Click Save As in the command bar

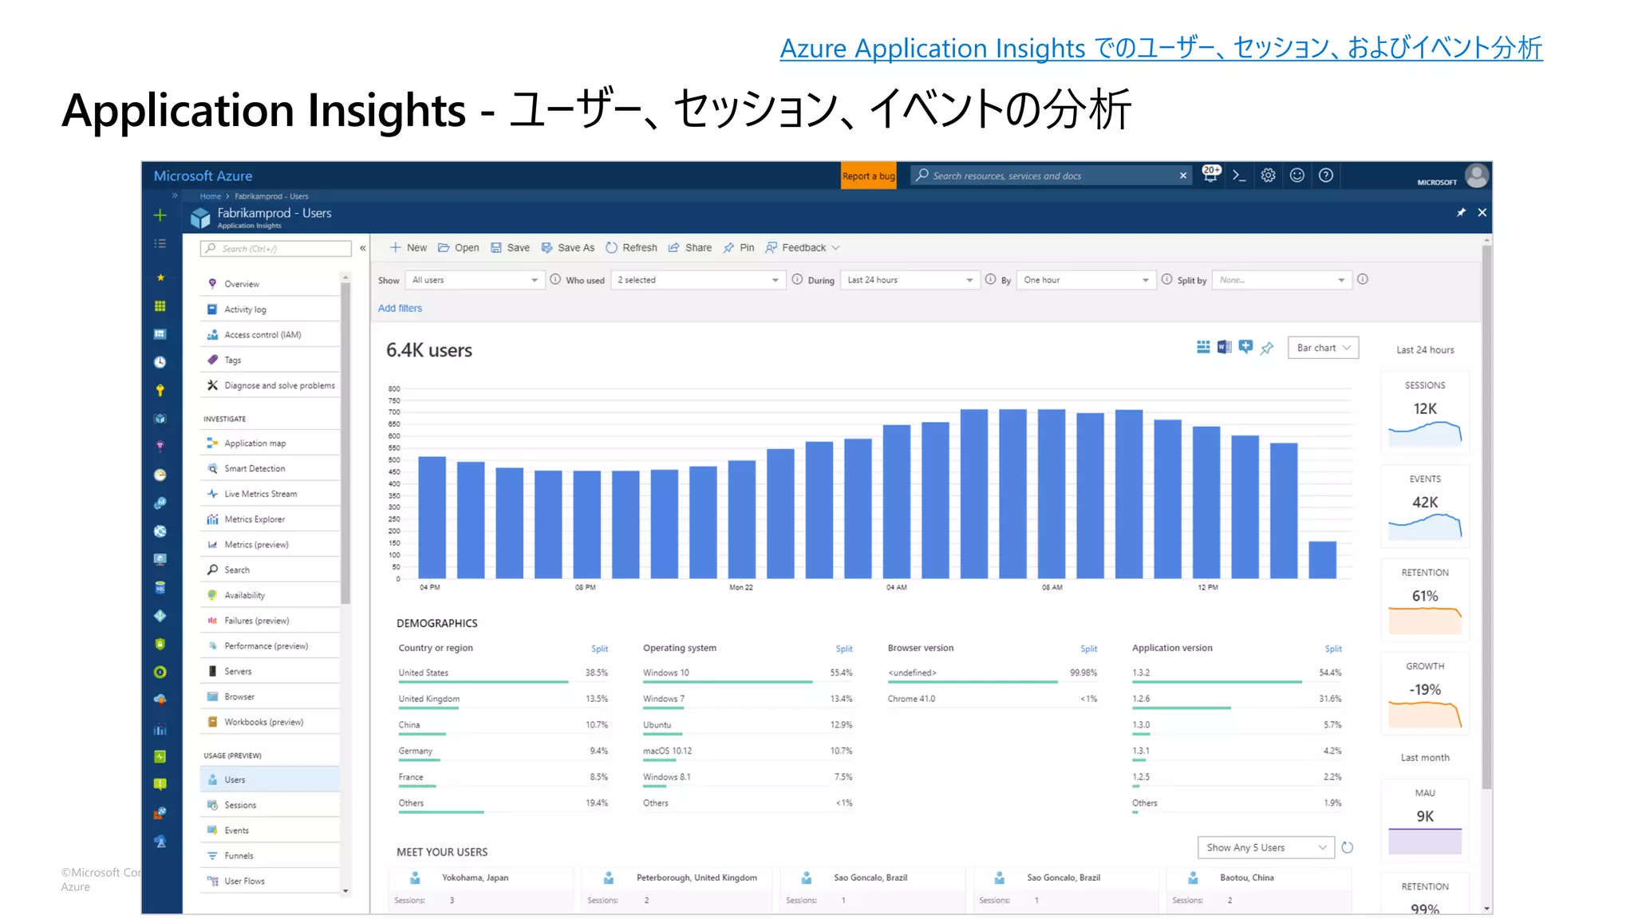tap(568, 248)
